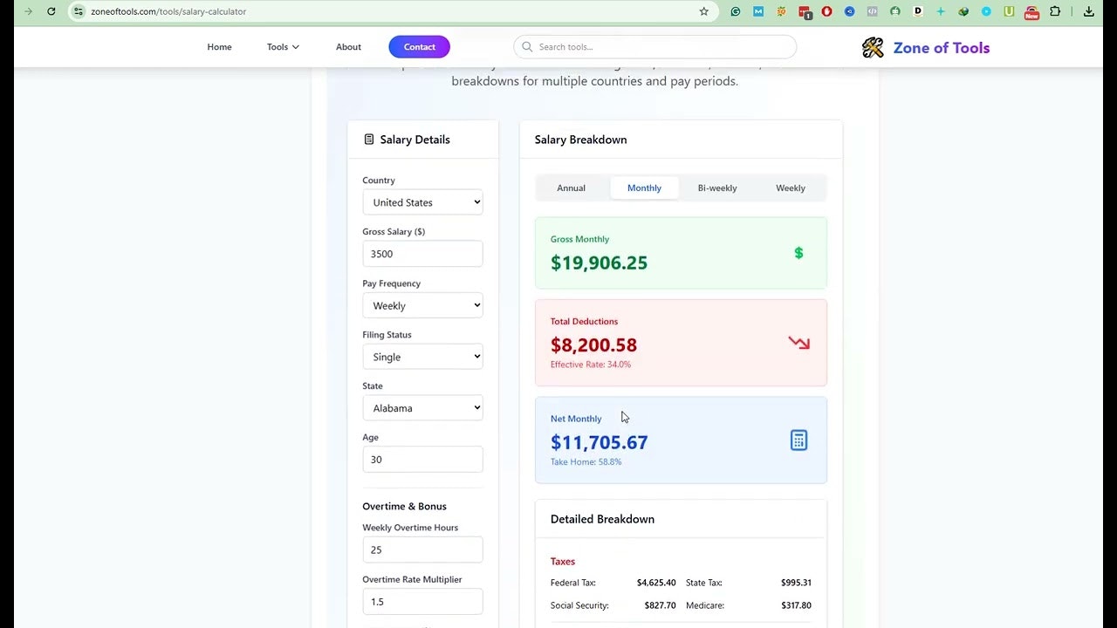Open the About page link
Image resolution: width=1117 pixels, height=628 pixels.
(x=348, y=46)
